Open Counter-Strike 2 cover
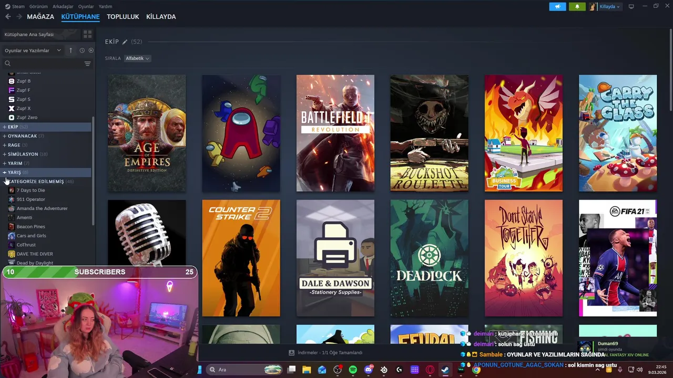The width and height of the screenshot is (673, 378). click(x=241, y=258)
